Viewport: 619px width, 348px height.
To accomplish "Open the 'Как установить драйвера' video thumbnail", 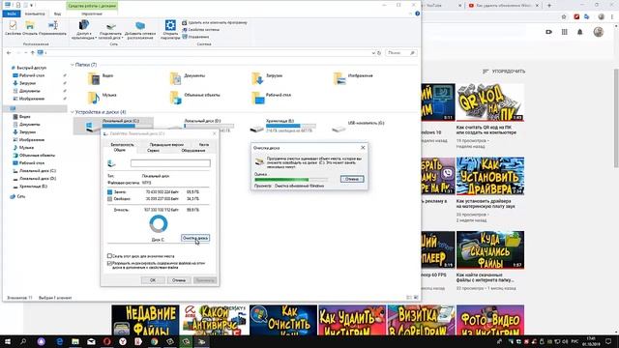I will (490, 176).
